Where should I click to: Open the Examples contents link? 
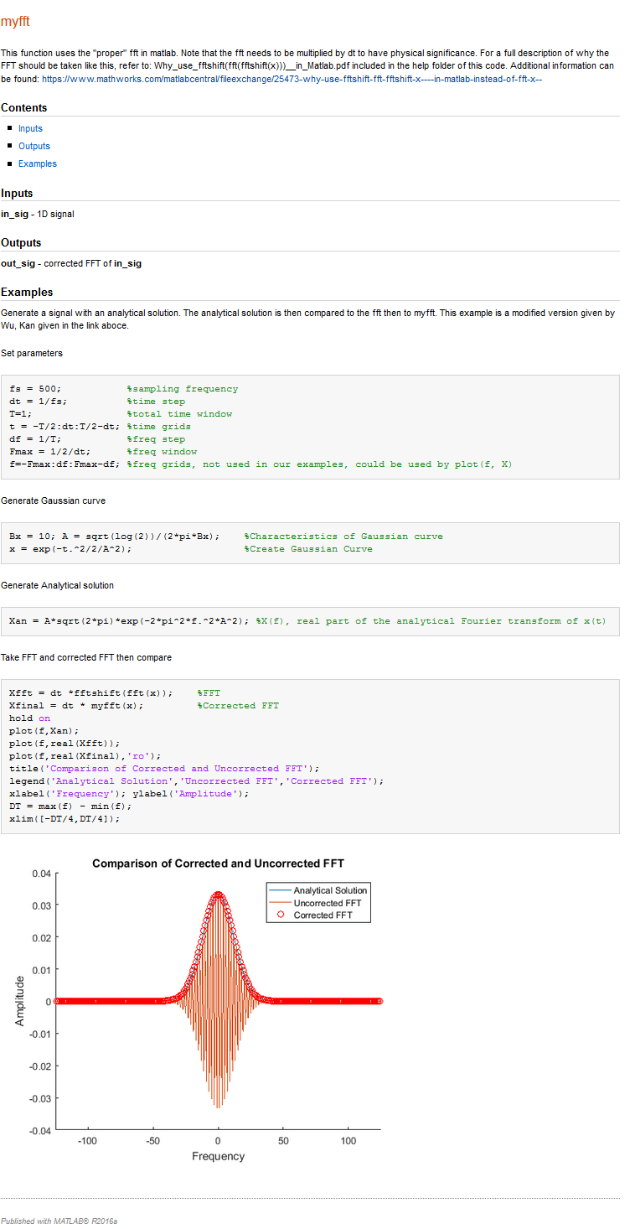(x=38, y=163)
